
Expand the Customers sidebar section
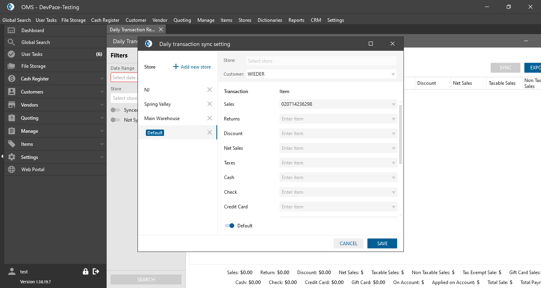[x=102, y=92]
